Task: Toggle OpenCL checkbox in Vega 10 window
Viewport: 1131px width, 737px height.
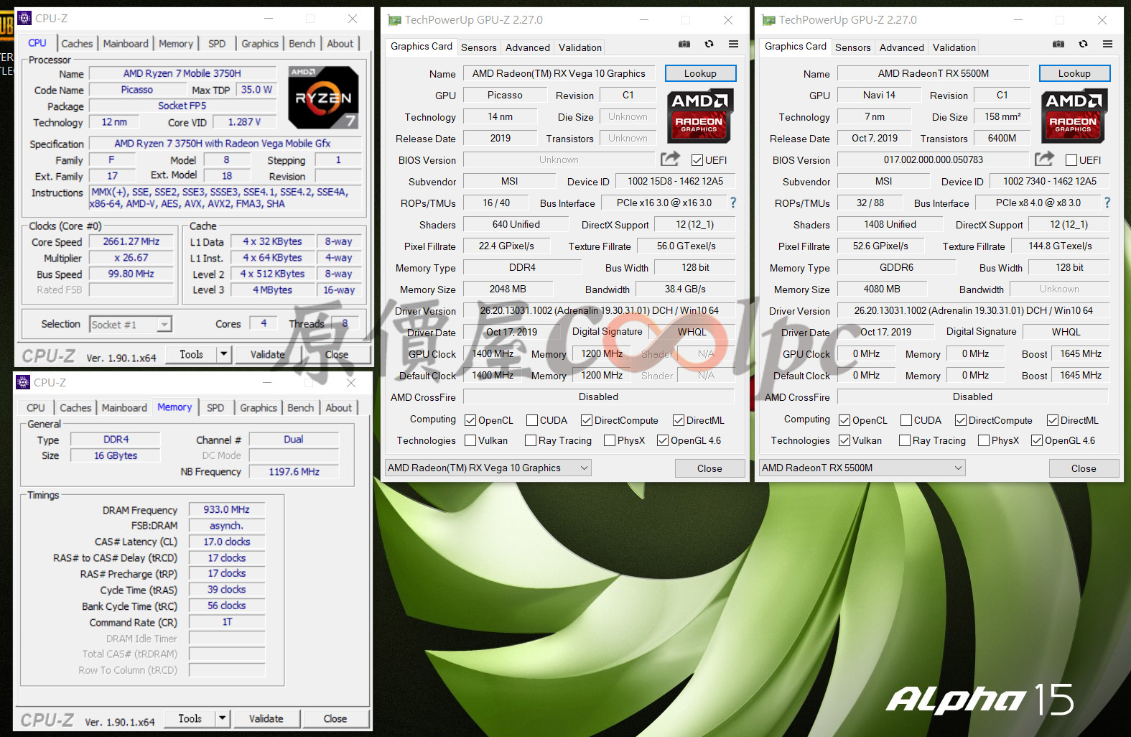Action: (x=470, y=420)
